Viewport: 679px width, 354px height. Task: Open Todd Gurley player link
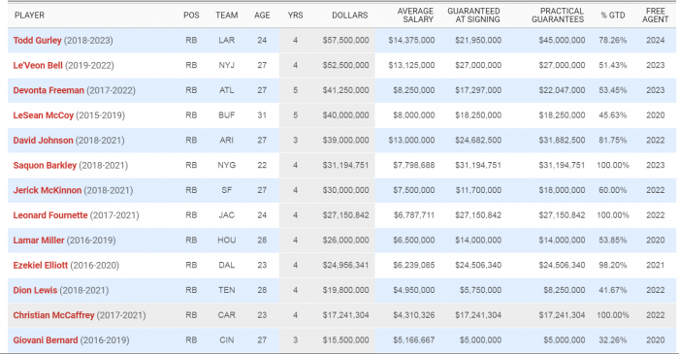pos(37,40)
